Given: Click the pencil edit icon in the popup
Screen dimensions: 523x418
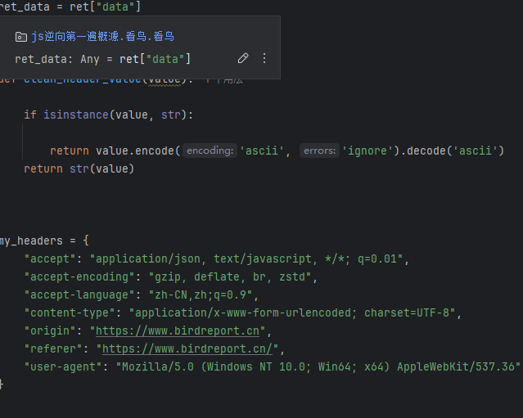Looking at the screenshot, I should pyautogui.click(x=243, y=58).
